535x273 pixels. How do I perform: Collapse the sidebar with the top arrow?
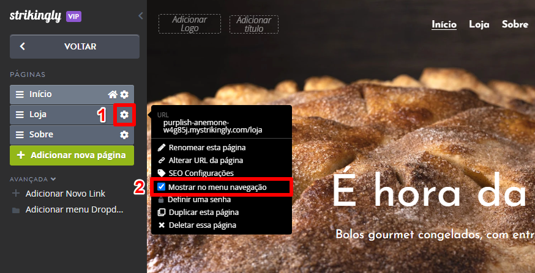pos(141,16)
